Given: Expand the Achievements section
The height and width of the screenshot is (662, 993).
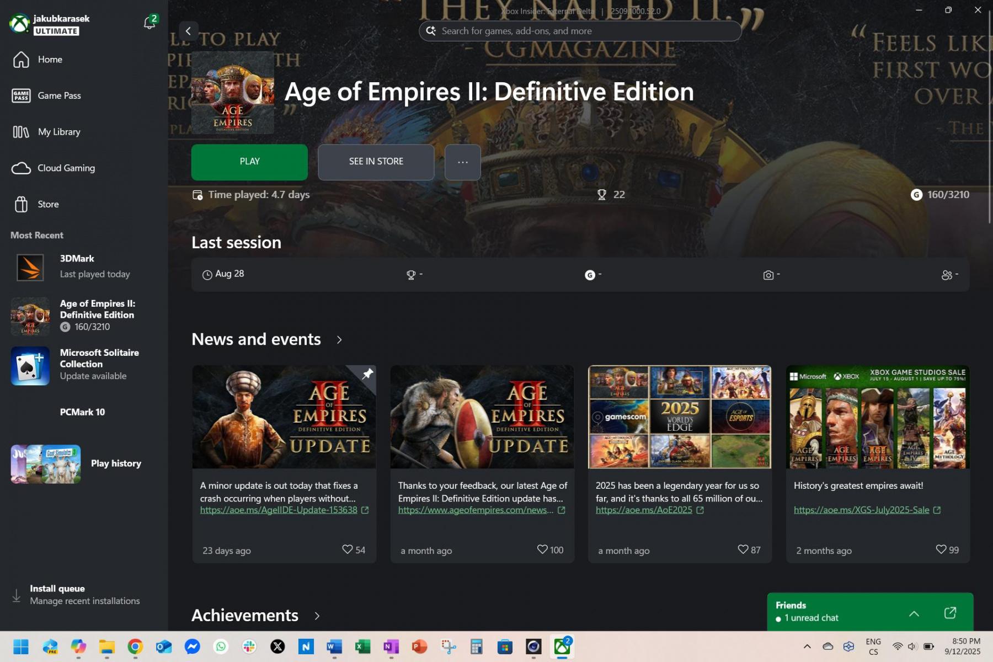Looking at the screenshot, I should 317,616.
